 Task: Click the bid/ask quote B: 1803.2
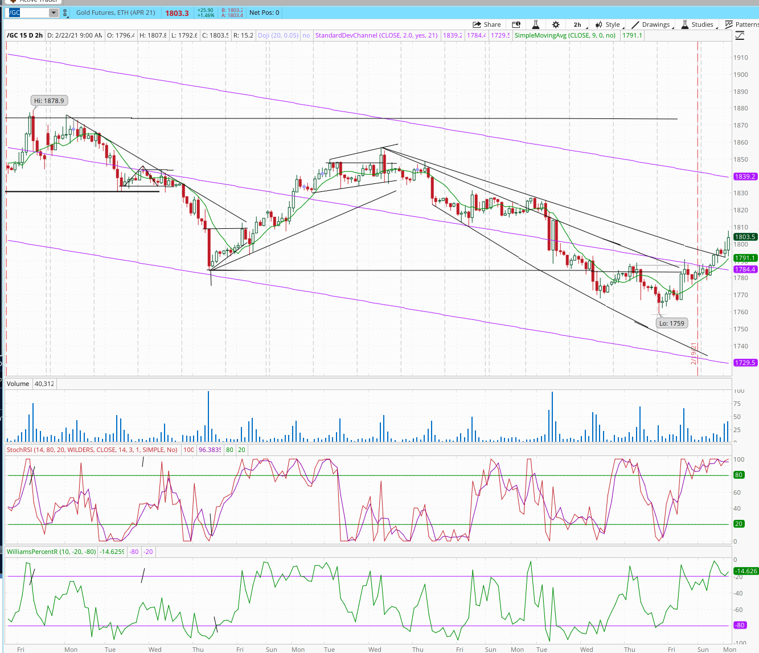pyautogui.click(x=232, y=10)
